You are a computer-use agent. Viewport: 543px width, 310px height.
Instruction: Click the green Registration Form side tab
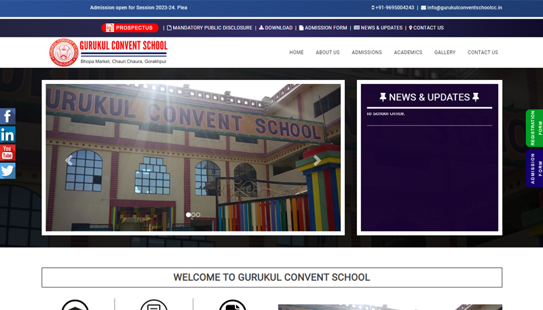coord(535,128)
